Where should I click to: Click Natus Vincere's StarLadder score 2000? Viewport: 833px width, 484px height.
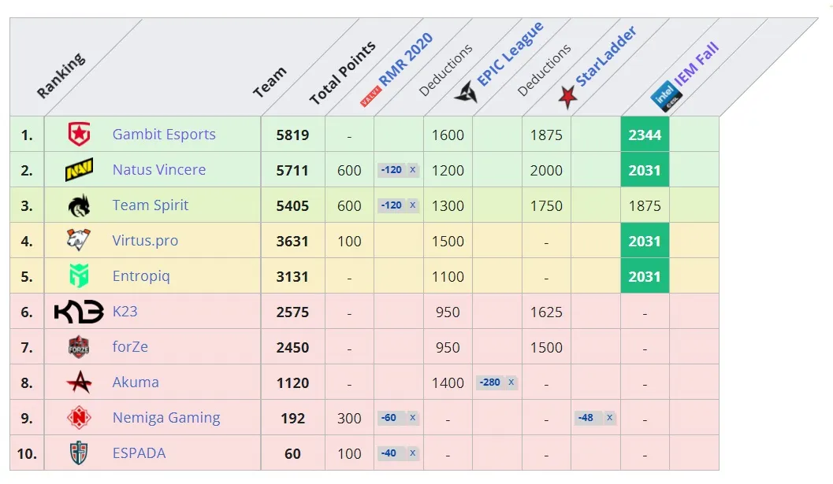(546, 170)
